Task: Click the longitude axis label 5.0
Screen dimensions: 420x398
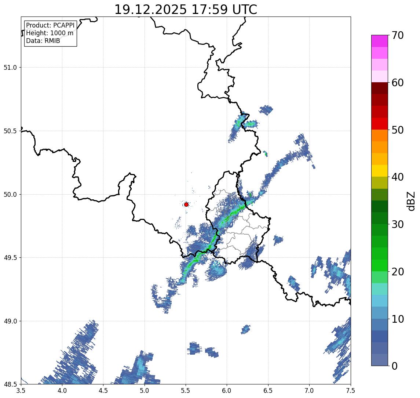Action: 145,391
